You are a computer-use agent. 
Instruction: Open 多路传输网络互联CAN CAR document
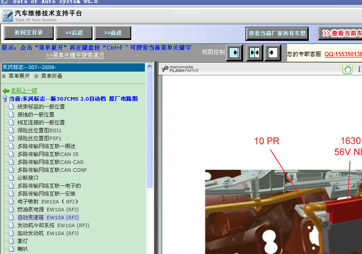50,162
